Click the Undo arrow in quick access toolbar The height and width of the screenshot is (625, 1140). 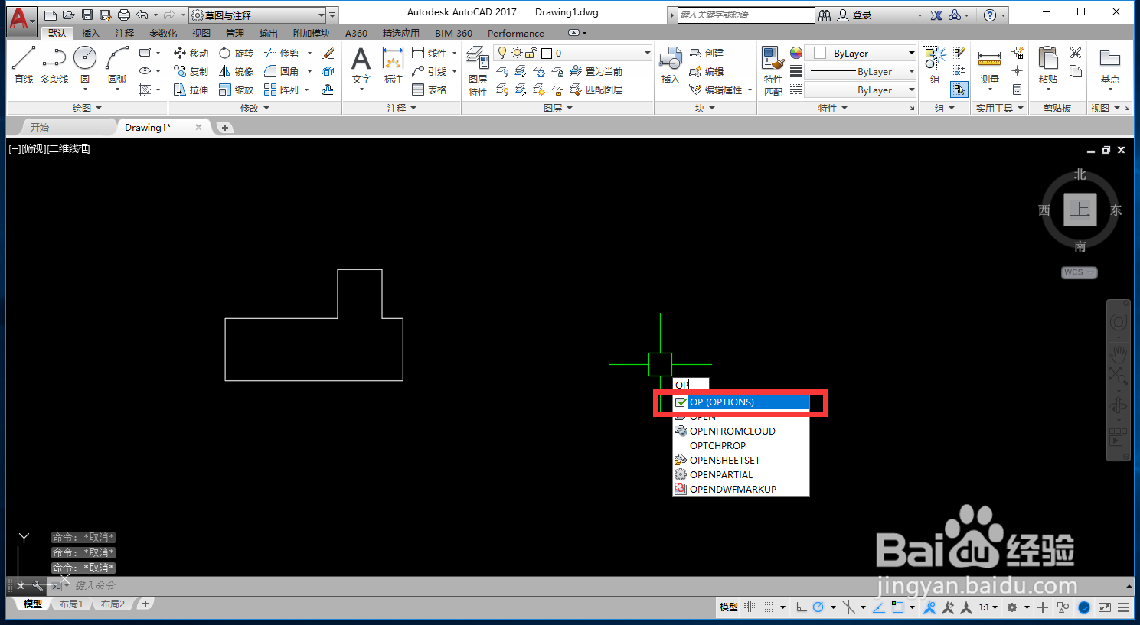coord(142,15)
